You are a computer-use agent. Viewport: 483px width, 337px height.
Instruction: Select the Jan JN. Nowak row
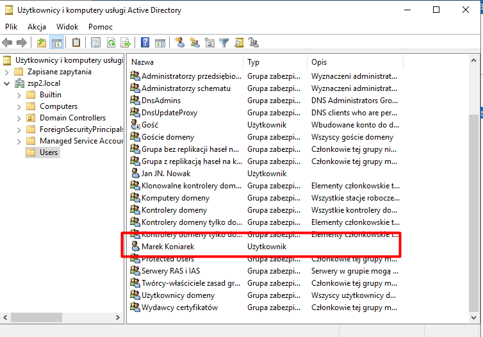265,174
